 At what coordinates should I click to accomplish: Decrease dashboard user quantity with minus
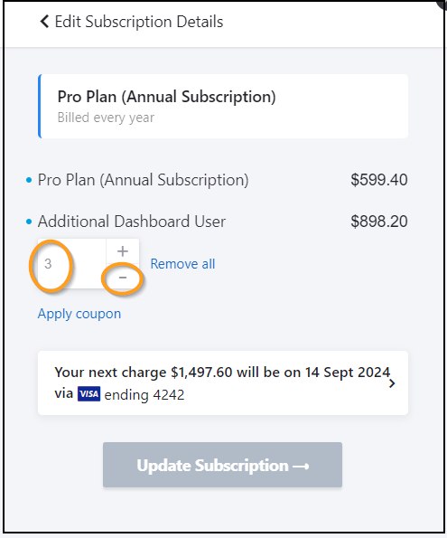click(123, 277)
